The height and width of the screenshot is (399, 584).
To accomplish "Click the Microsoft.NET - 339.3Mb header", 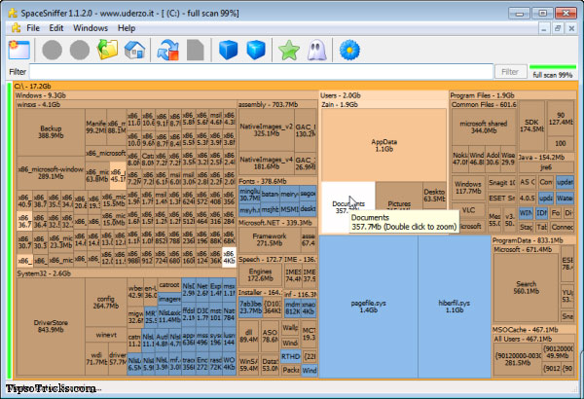I will [277, 223].
